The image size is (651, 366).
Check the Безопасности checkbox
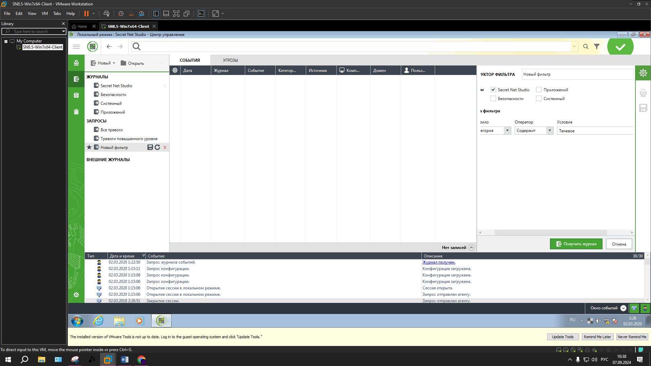point(493,99)
